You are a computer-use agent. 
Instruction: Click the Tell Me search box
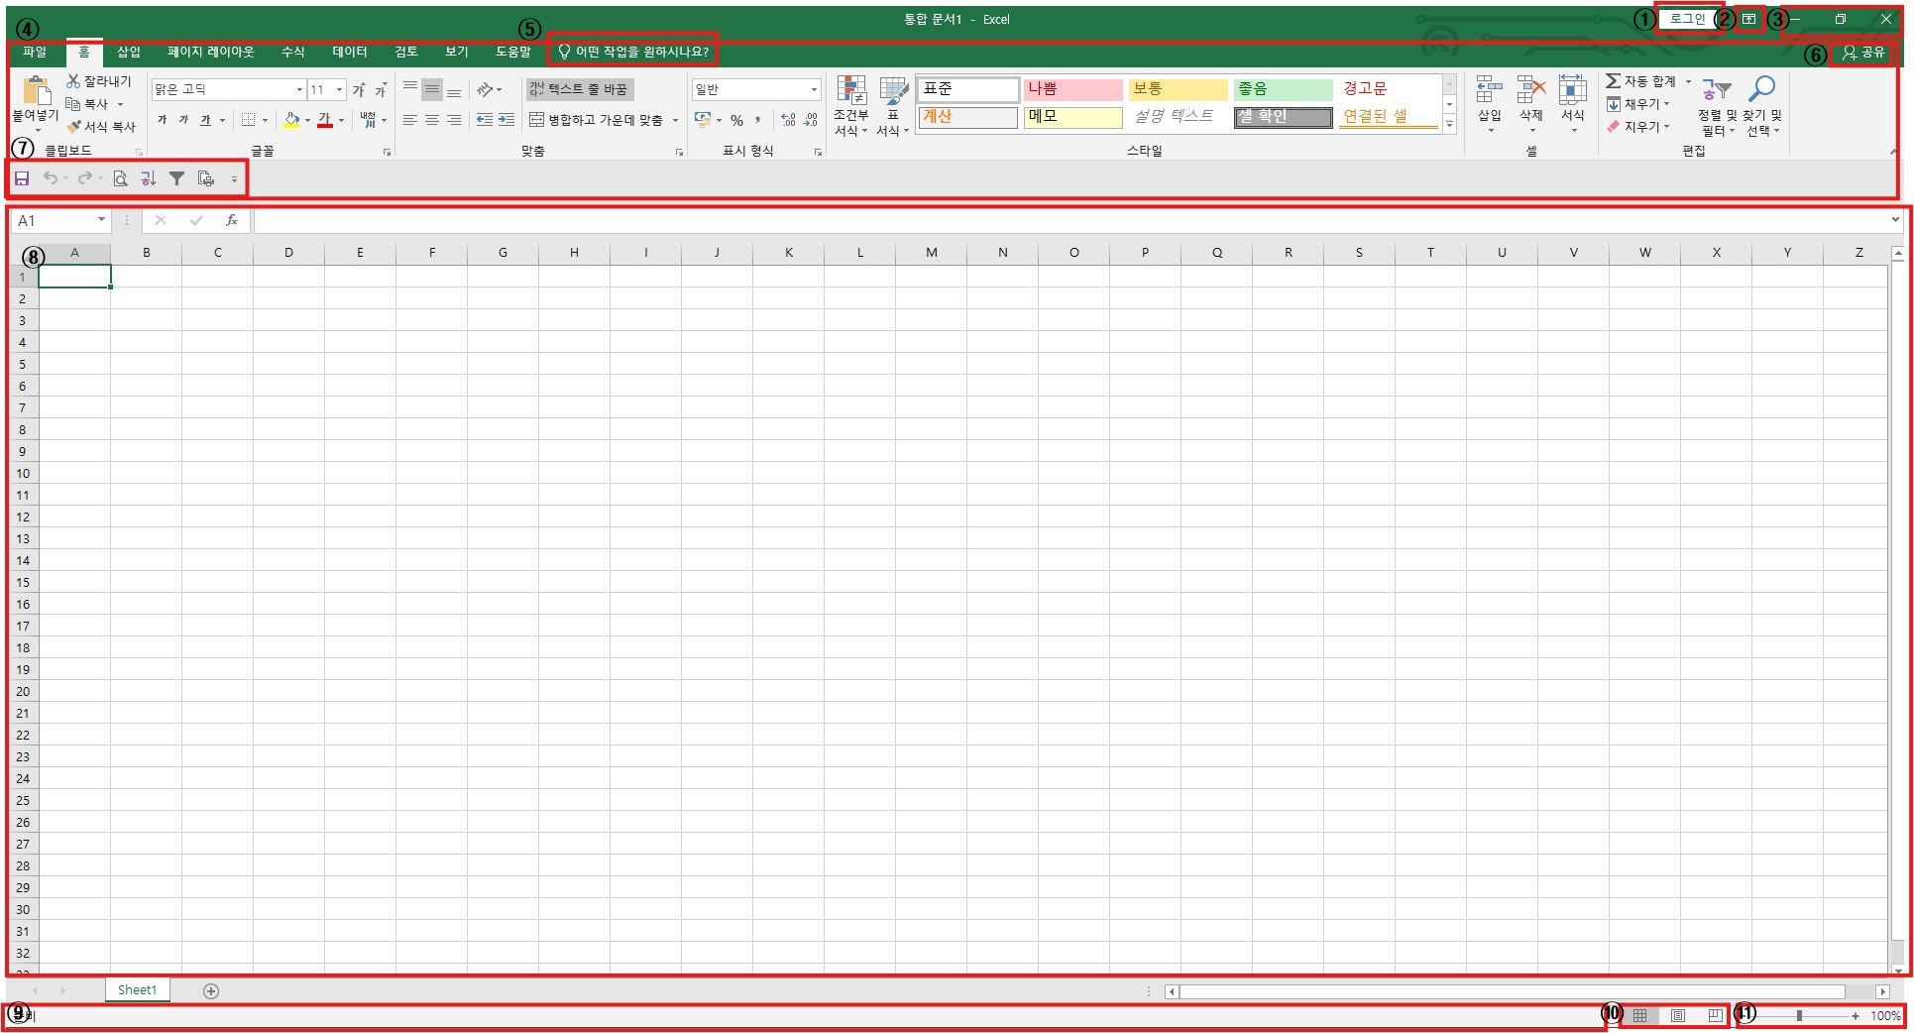(633, 52)
